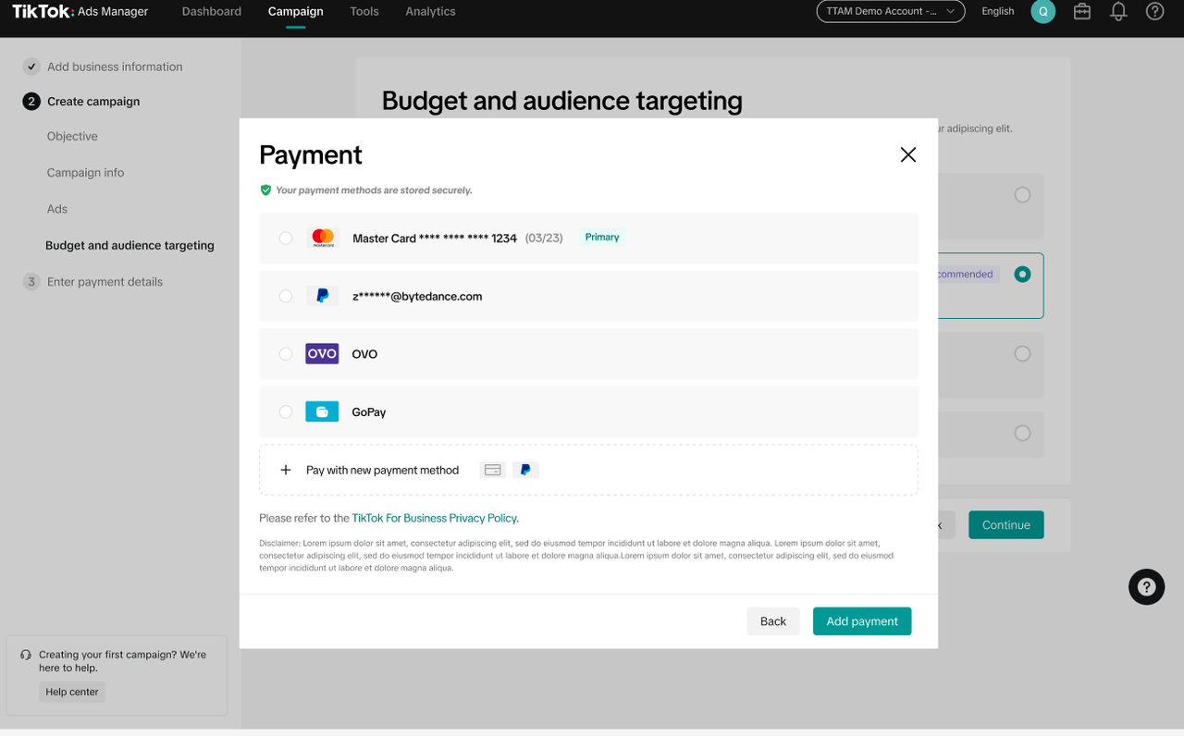Open the Campaign tab
The height and width of the screenshot is (736, 1184).
click(296, 11)
